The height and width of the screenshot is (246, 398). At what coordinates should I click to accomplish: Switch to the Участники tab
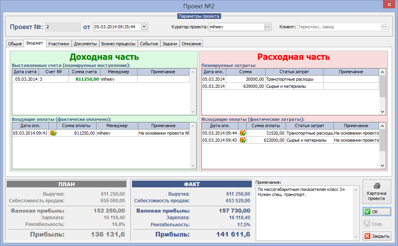pyautogui.click(x=59, y=44)
